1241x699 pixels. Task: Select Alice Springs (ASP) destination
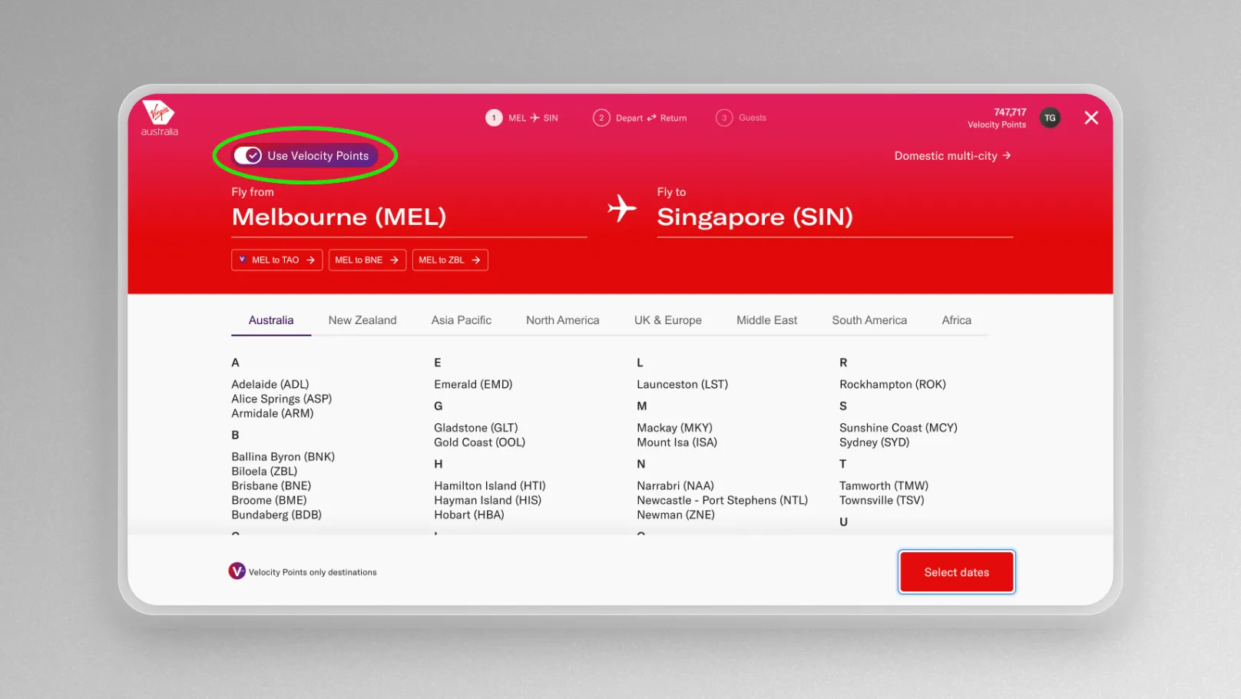coord(282,399)
